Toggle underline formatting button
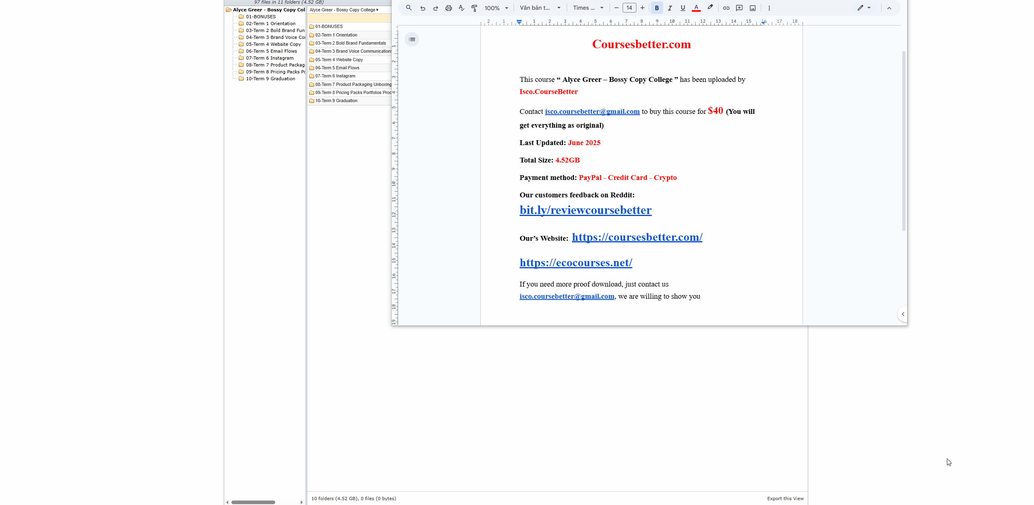 (x=683, y=8)
